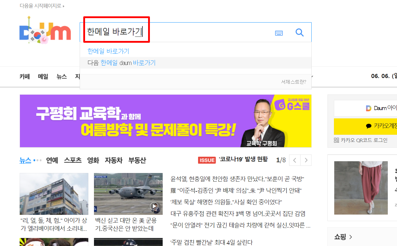397x246 pixels.
Task: Switch to the 영화 tab
Action: click(93, 160)
